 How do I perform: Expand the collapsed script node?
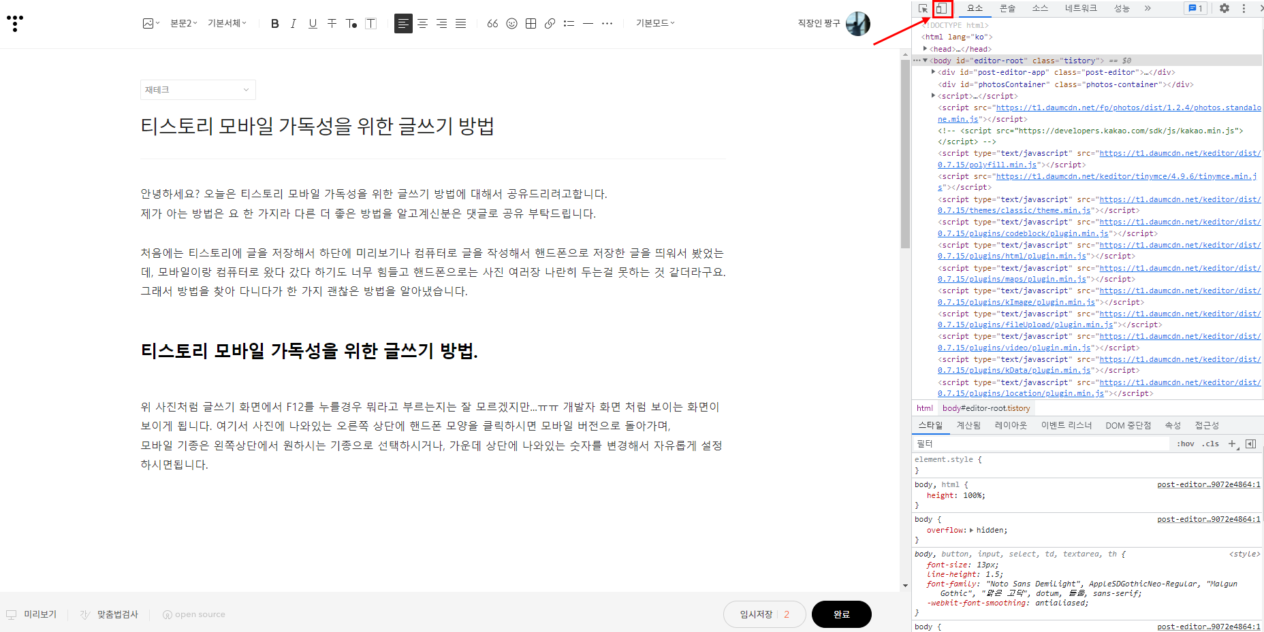[x=933, y=95]
